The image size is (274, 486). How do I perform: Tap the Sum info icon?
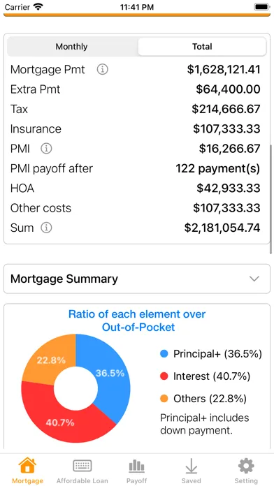46,228
